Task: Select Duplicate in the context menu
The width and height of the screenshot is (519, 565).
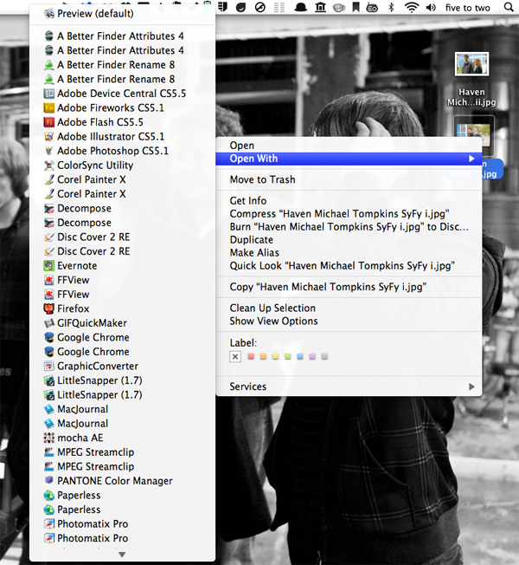Action: click(x=349, y=240)
